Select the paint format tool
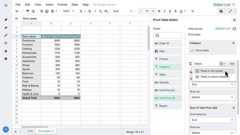The image size is (240, 135). 28,11
